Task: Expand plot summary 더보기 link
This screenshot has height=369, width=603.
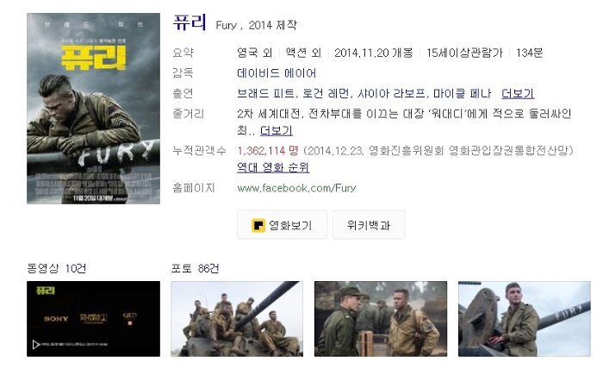Action: click(277, 130)
